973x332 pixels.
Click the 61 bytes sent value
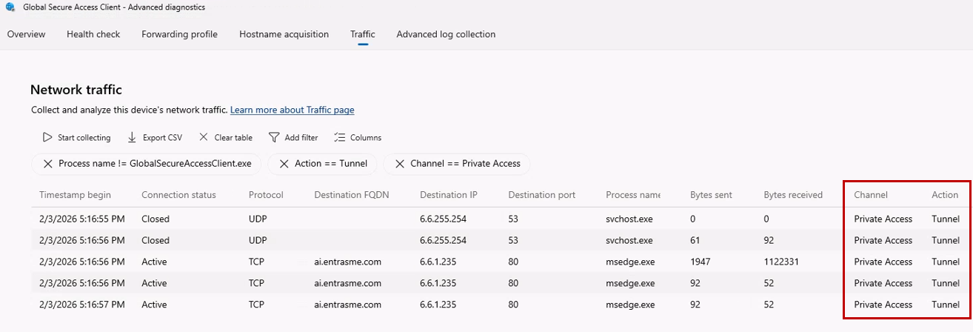[695, 240]
